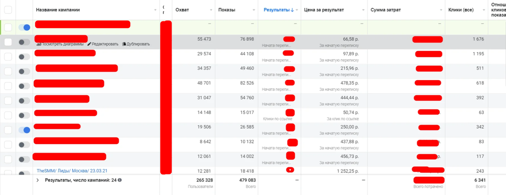Enable the campaign toggle for reach 34 357 row
This screenshot has width=506, height=195.
pos(24,71)
